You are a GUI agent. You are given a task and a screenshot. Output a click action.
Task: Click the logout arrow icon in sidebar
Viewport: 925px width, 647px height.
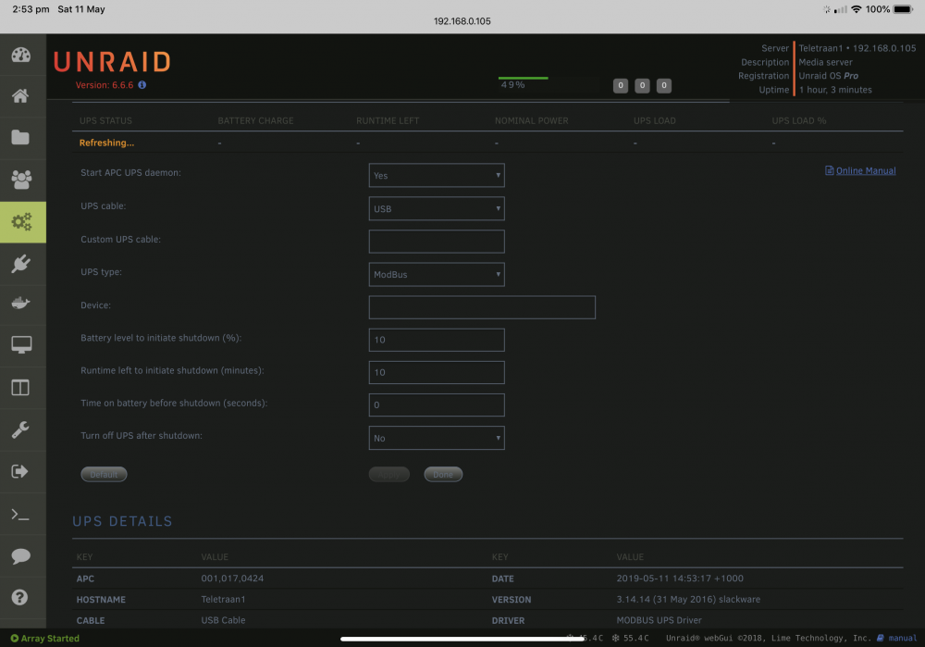point(20,471)
